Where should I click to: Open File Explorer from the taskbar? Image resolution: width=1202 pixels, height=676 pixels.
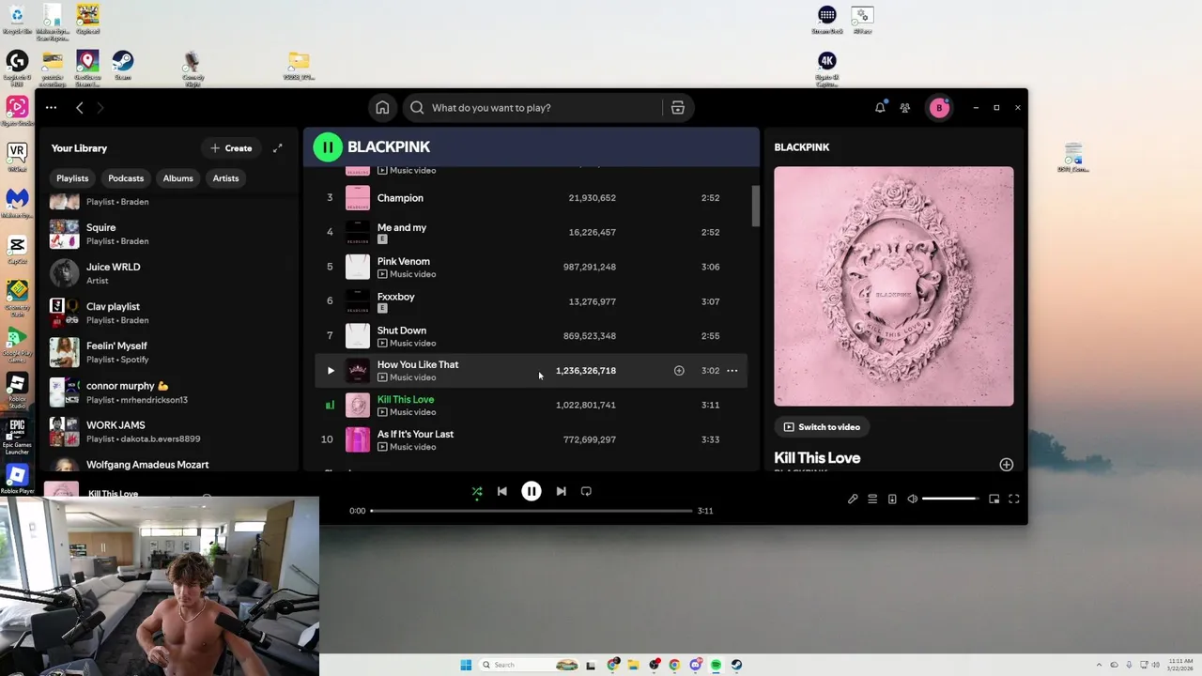point(633,665)
